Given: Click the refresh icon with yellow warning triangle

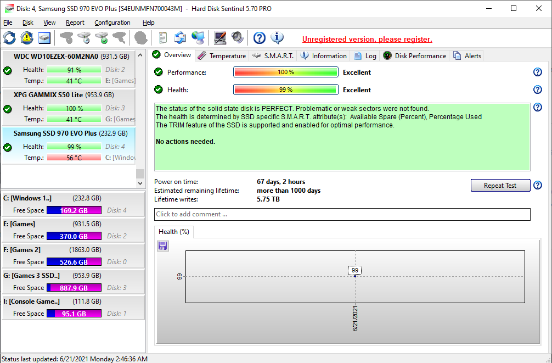Looking at the screenshot, I should click(27, 38).
